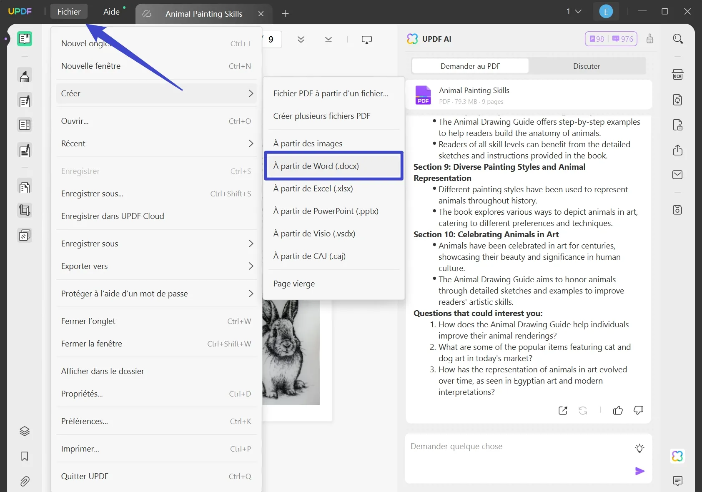
Task: Launch OCR from the right sidebar
Action: [678, 74]
